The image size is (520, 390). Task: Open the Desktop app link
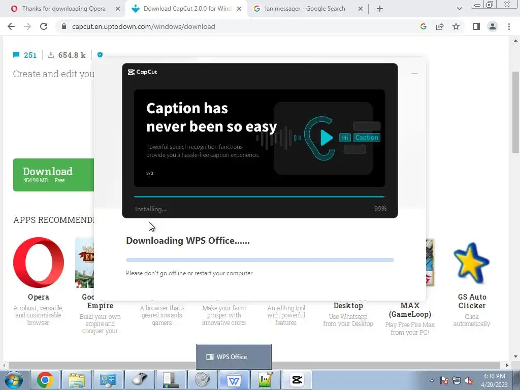[x=348, y=305]
